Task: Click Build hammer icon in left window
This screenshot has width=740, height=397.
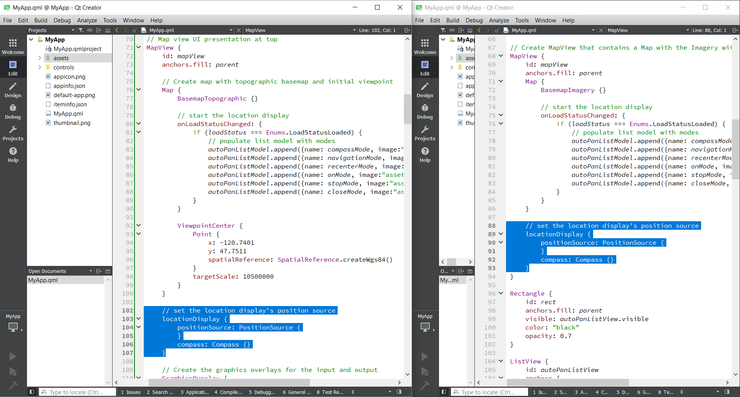Action: pos(13,385)
